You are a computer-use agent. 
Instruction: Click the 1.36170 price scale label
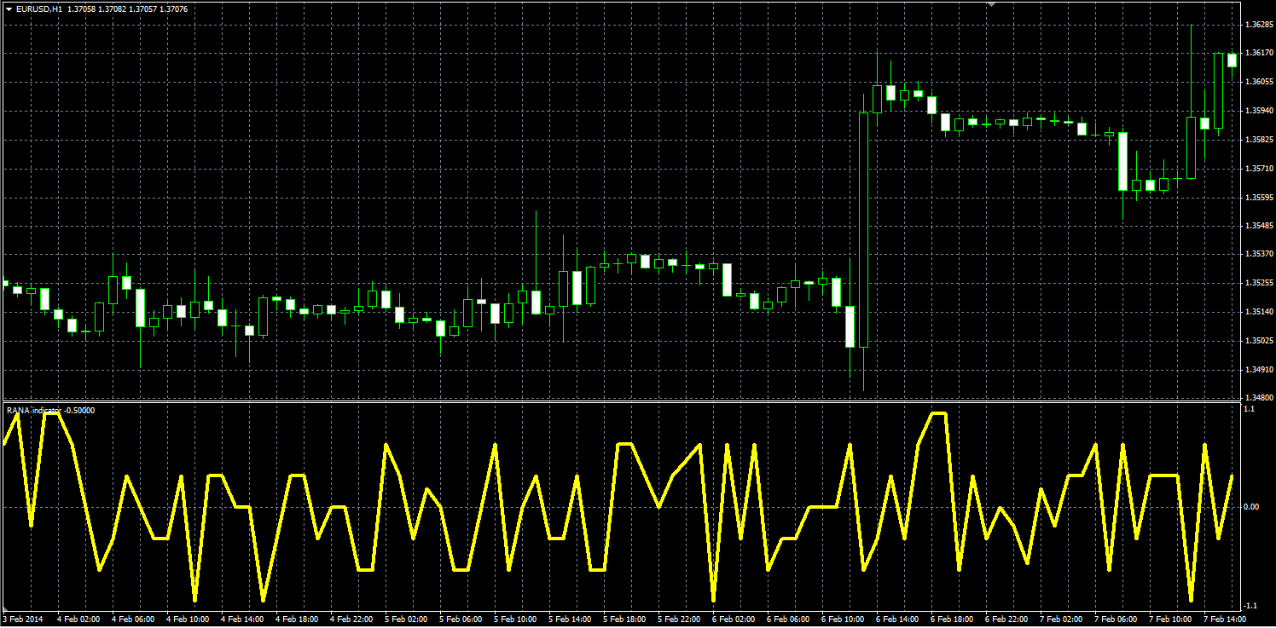1260,53
